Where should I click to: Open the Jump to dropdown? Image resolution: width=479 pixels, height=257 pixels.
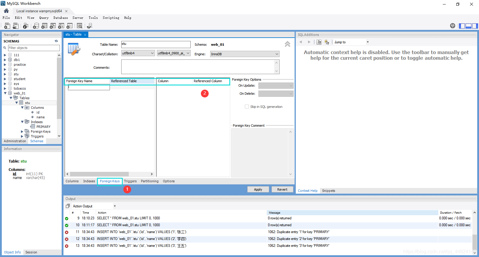point(351,42)
